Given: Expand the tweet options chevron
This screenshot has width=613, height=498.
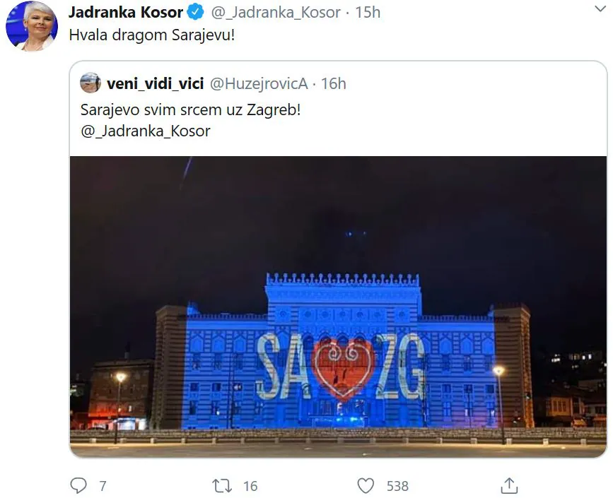Looking at the screenshot, I should pyautogui.click(x=600, y=8).
